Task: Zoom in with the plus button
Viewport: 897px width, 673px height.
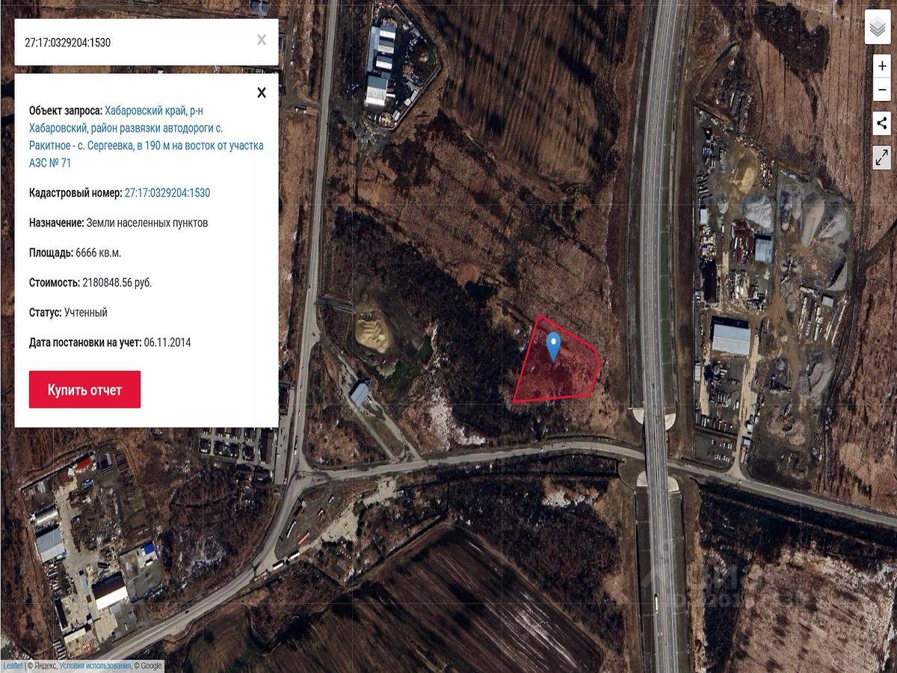Action: (x=882, y=66)
